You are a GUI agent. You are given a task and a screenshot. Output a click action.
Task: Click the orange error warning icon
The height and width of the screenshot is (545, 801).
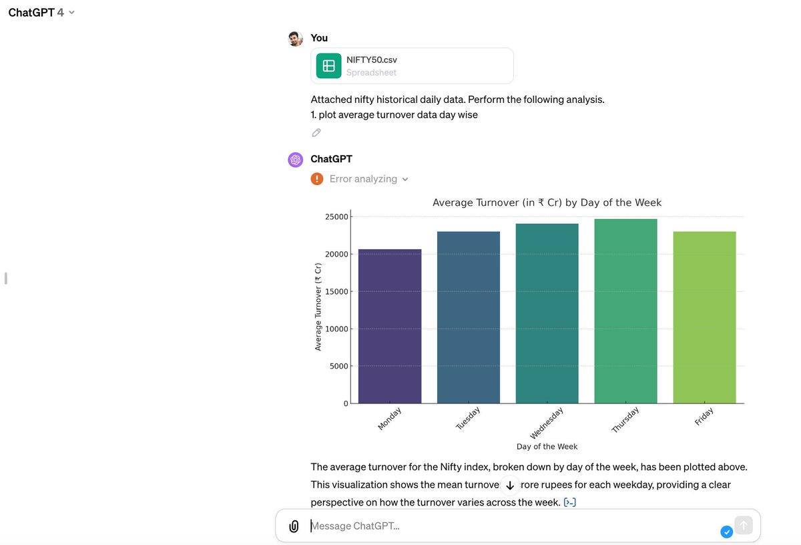317,179
